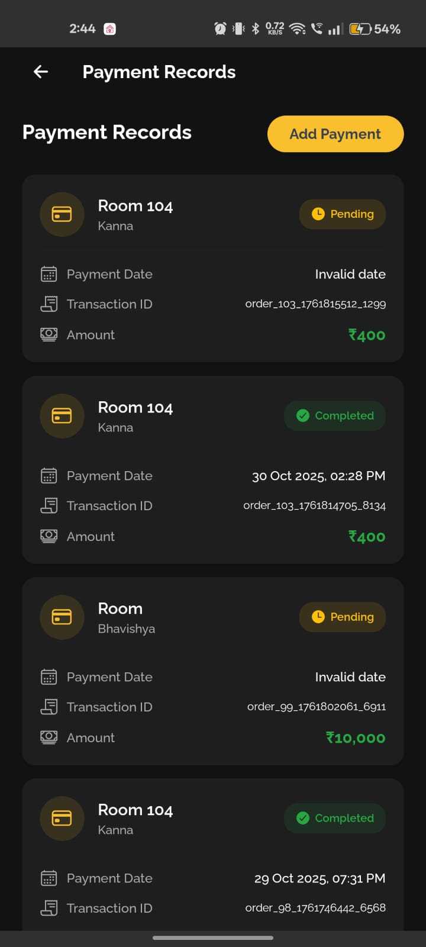The image size is (426, 947).
Task: Tap receipt icon beside order_103_1761815512_1299
Action: click(49, 304)
